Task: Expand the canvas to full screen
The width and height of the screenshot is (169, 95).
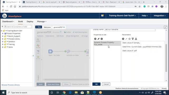Action: 166,27
